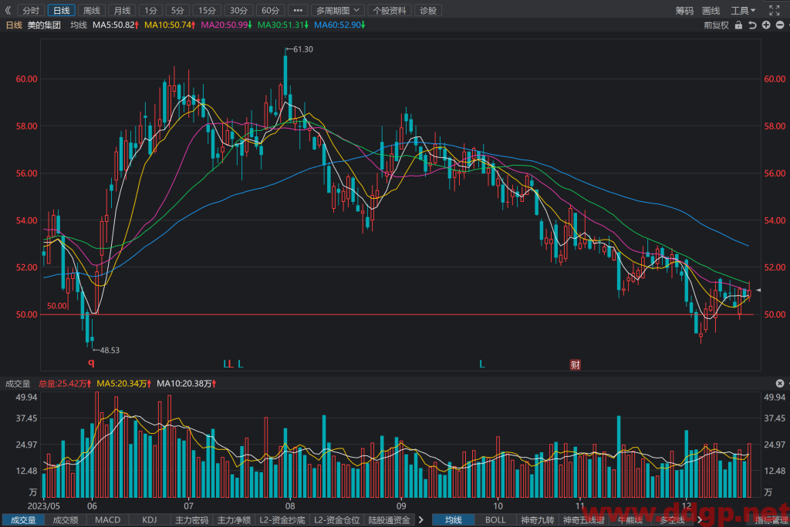
Task: Switch to the MACD indicator tab
Action: click(x=108, y=520)
